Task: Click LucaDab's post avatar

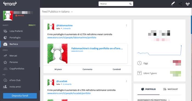Action: 51,82
